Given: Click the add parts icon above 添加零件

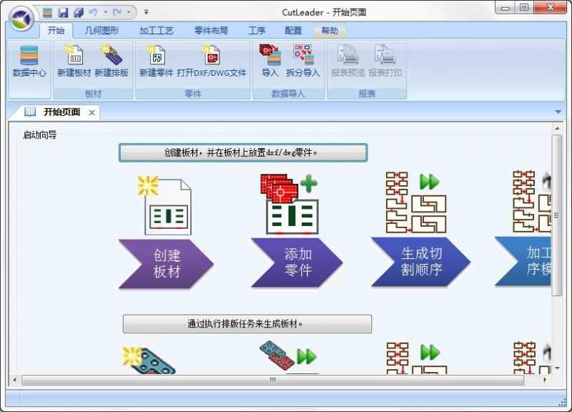Looking at the screenshot, I should tap(290, 204).
